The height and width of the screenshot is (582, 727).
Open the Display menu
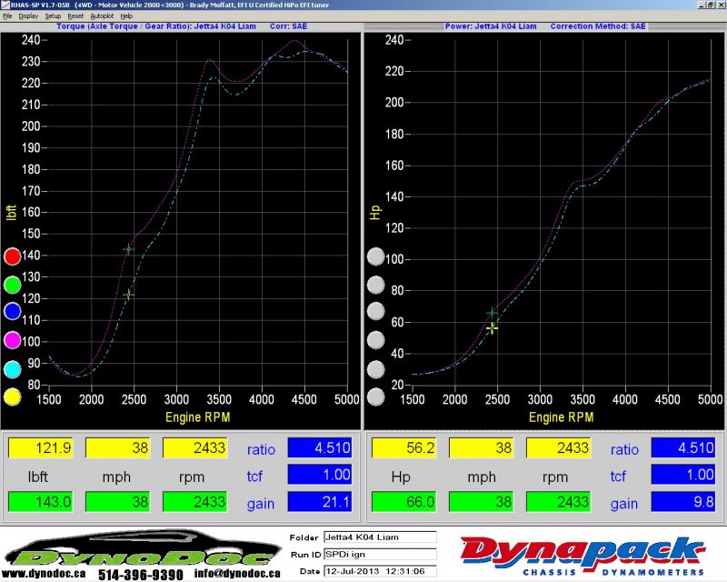[x=29, y=16]
